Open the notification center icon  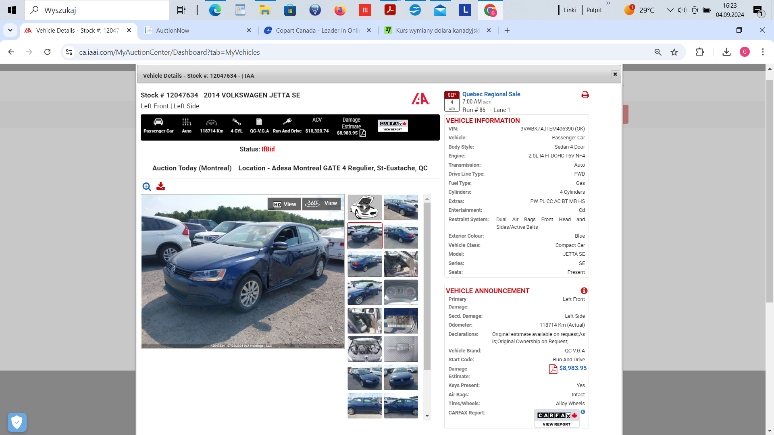coord(758,10)
